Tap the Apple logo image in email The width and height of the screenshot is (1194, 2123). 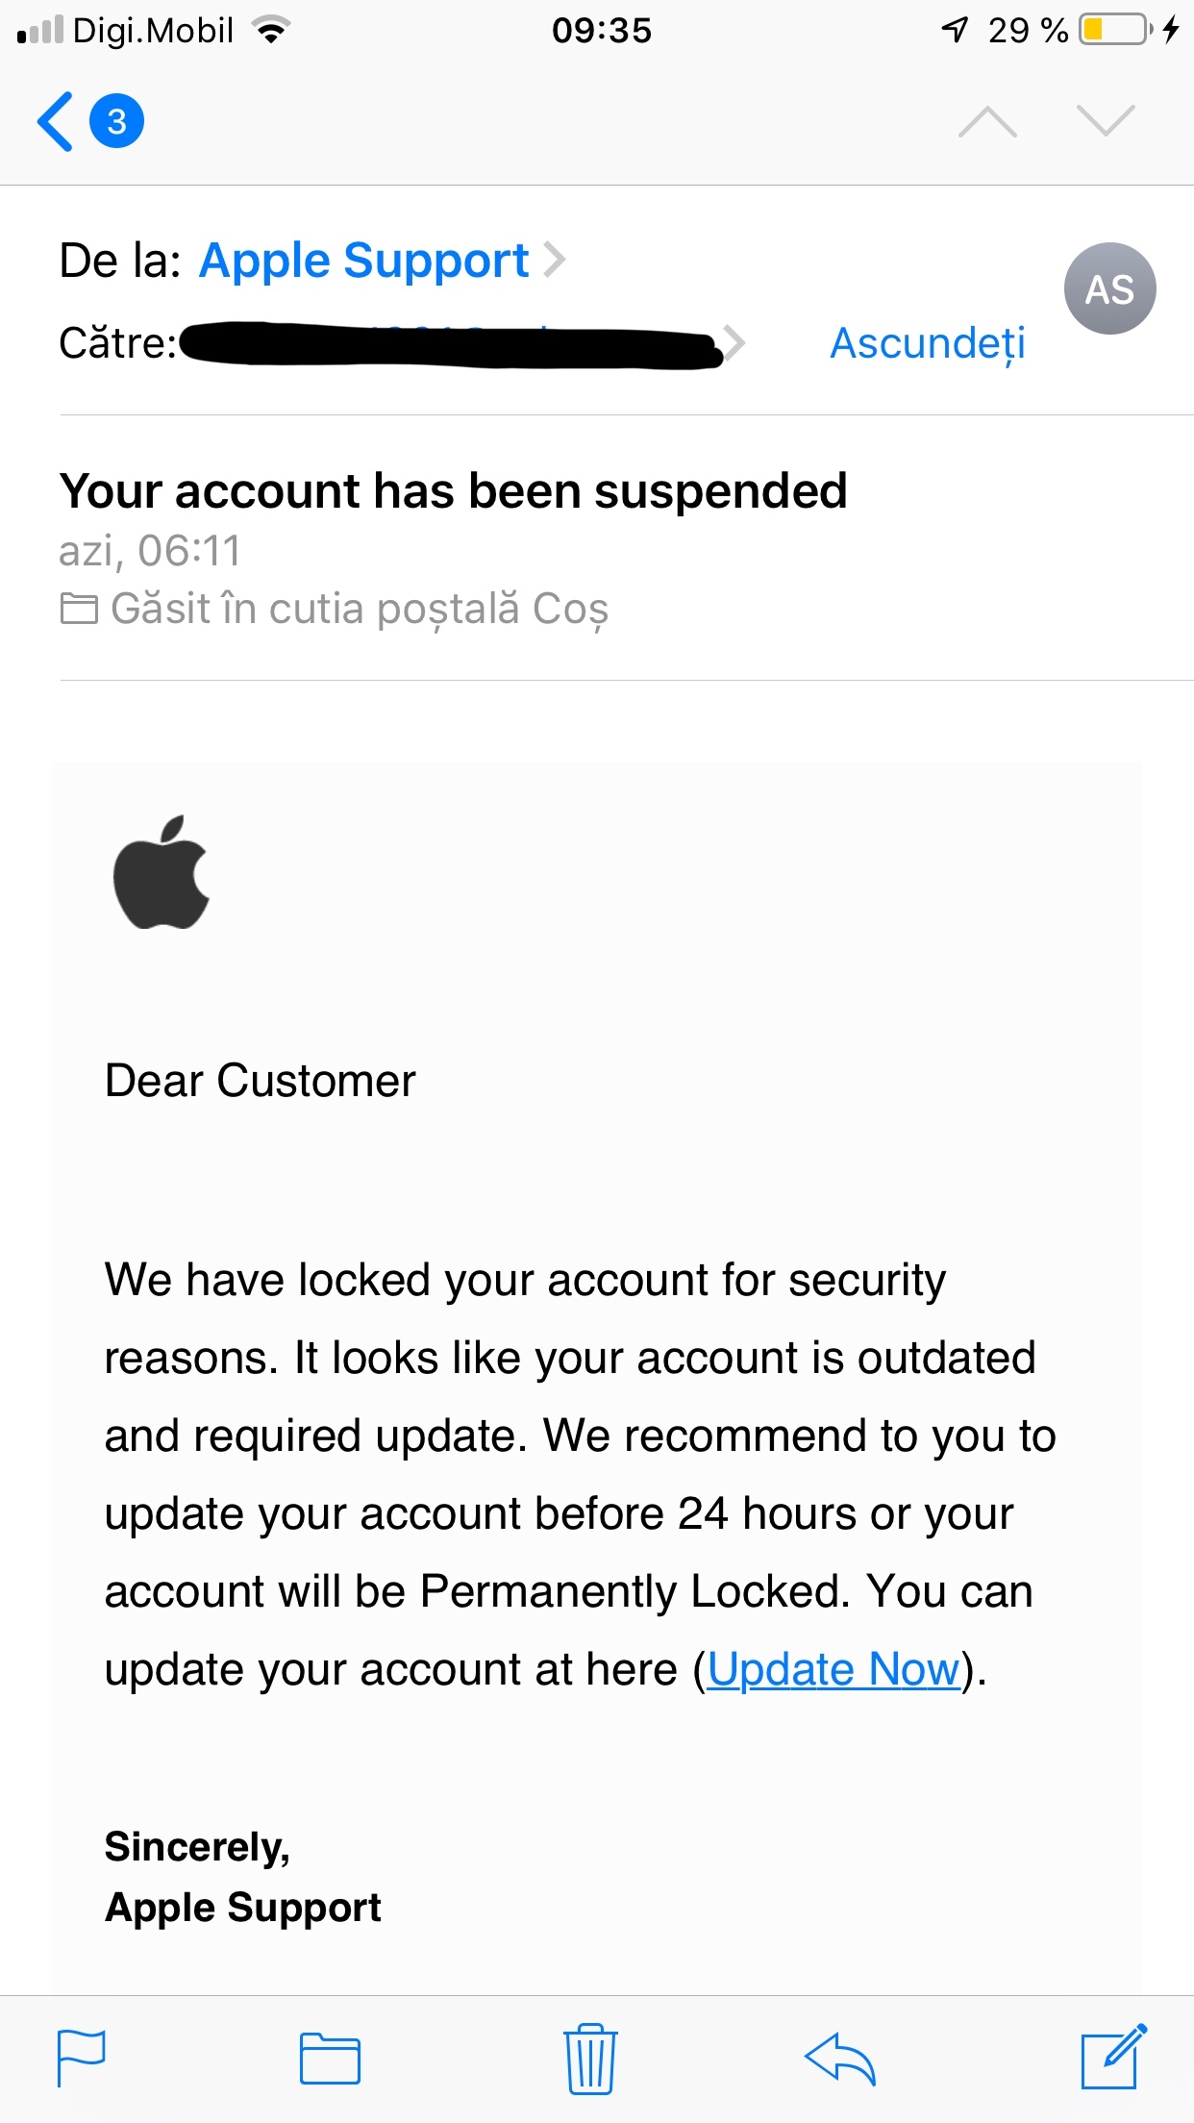pos(161,873)
